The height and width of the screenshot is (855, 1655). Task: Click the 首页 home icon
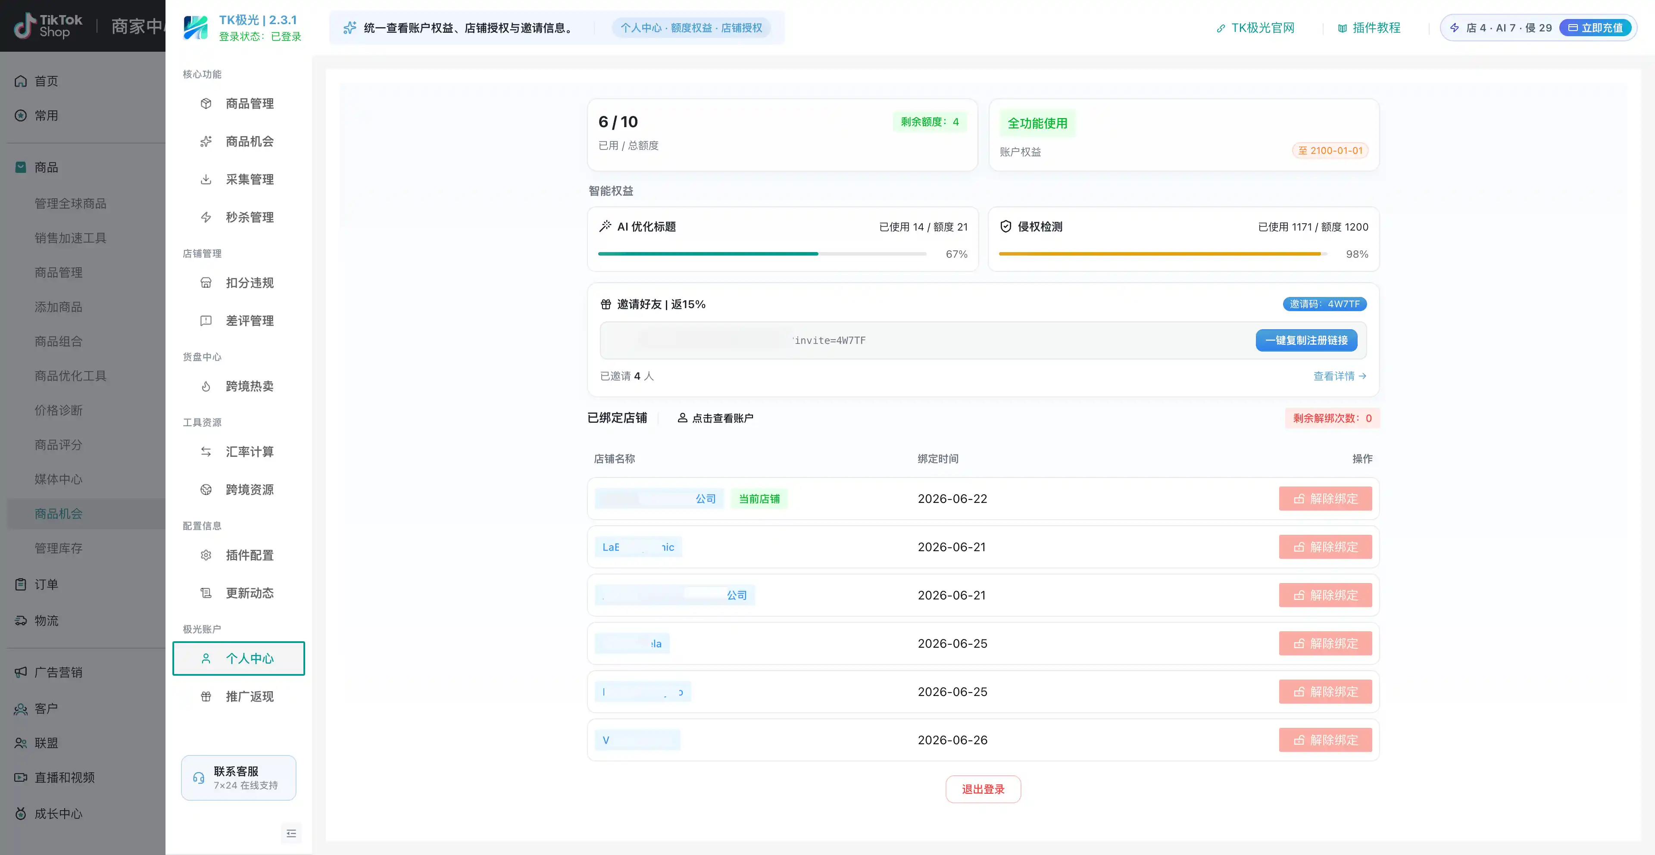(21, 81)
